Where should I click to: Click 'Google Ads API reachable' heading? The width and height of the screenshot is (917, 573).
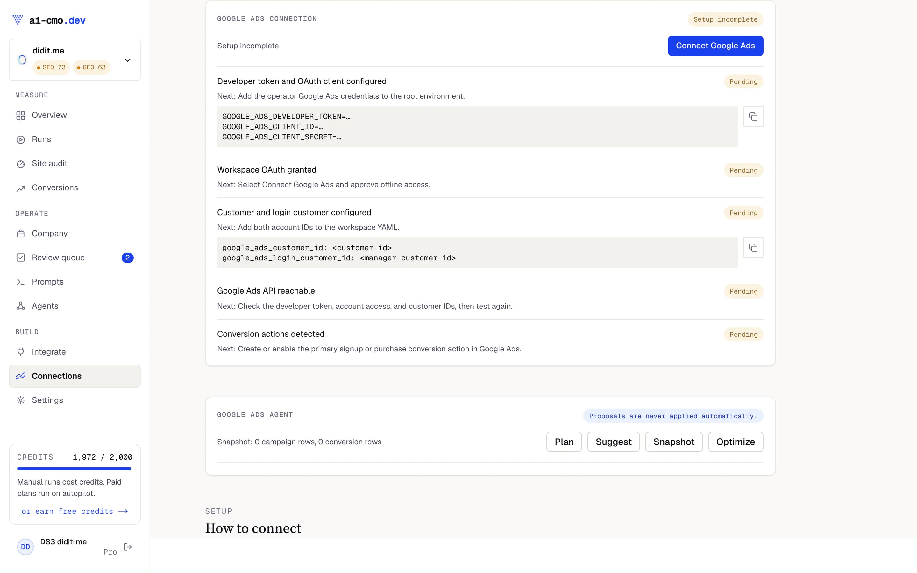(266, 291)
